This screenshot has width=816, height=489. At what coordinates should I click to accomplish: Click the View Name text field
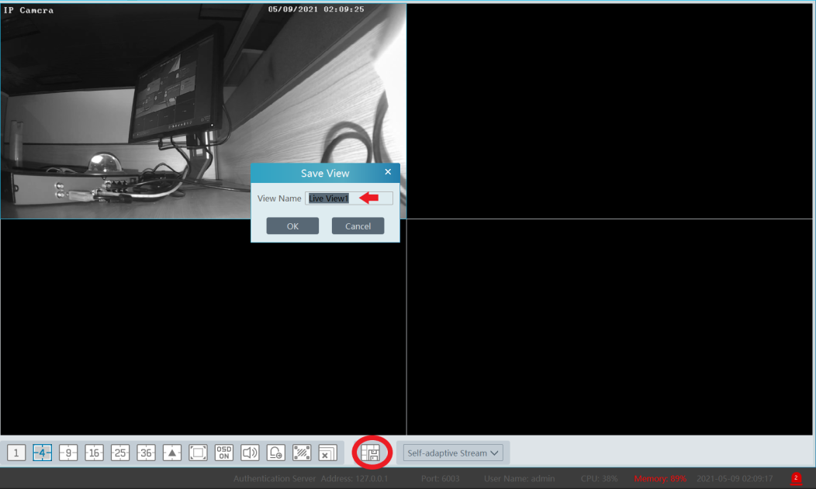[x=349, y=198]
